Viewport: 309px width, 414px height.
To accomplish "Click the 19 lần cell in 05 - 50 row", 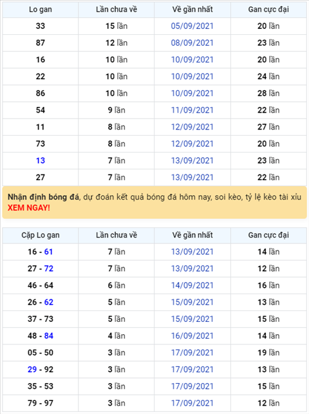I will point(268,352).
